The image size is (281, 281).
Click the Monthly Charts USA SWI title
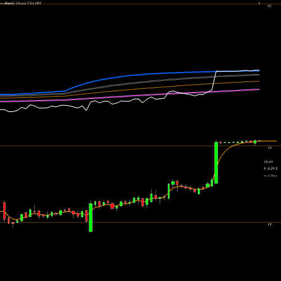click(x=21, y=3)
